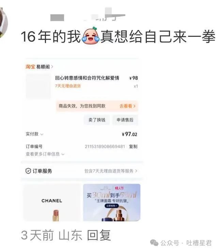Screen dimensions: 219x252
Task: Click 去看看 to find similar items
Action: pos(126,106)
